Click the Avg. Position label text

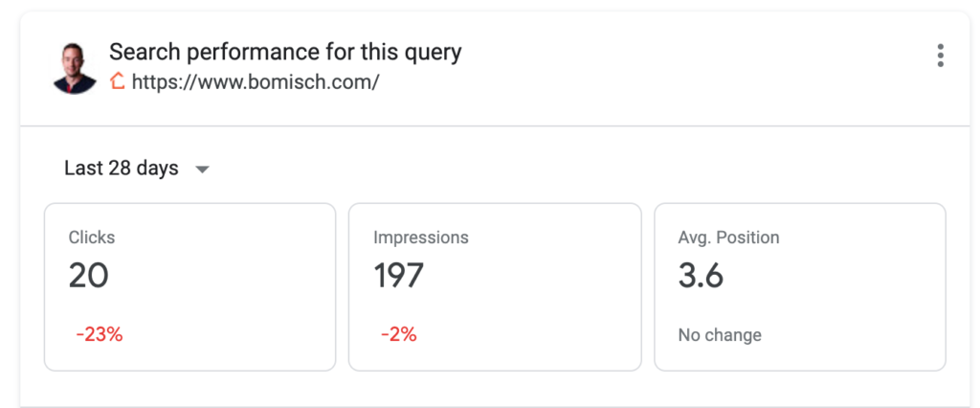(x=728, y=238)
